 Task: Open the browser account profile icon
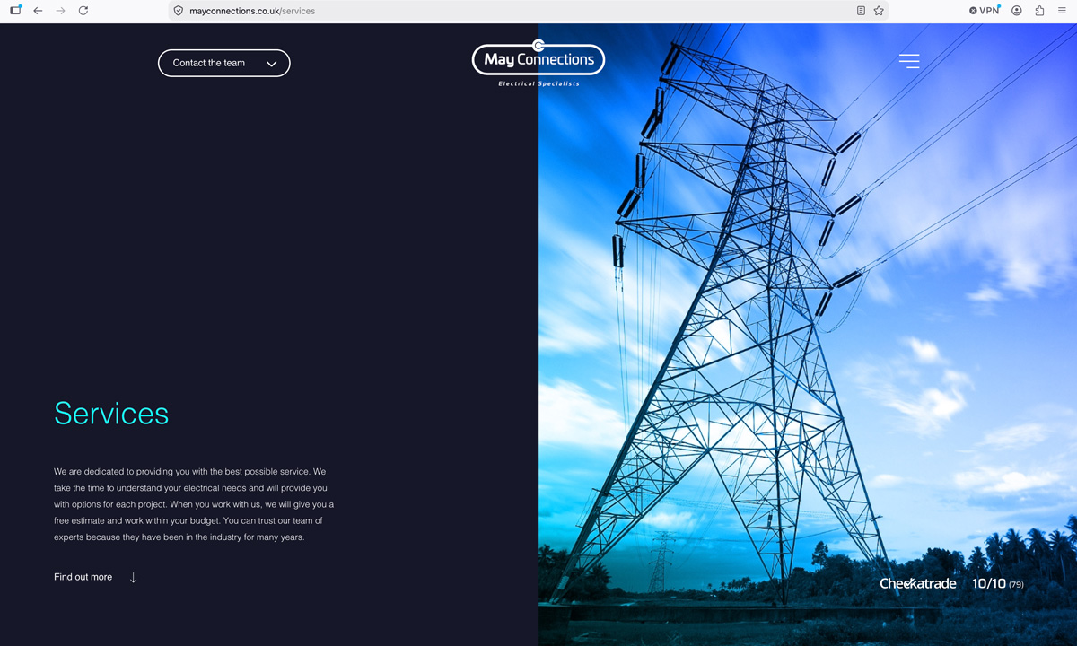(x=1017, y=11)
